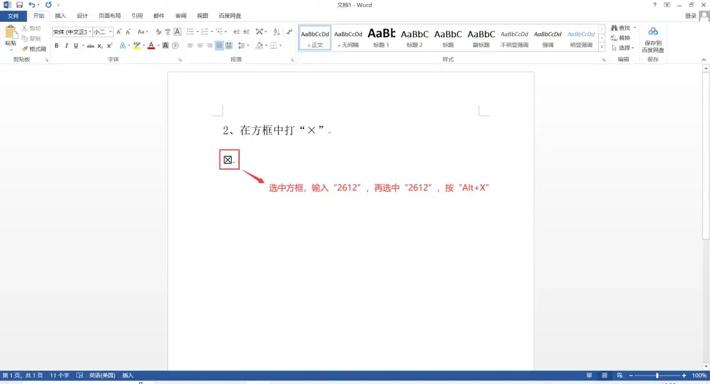Screen dimensions: 710x384
Task: Toggle center paragraph alignment
Action: (x=200, y=44)
